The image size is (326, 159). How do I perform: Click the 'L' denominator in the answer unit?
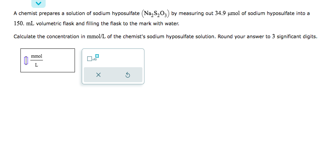pyautogui.click(x=36, y=65)
